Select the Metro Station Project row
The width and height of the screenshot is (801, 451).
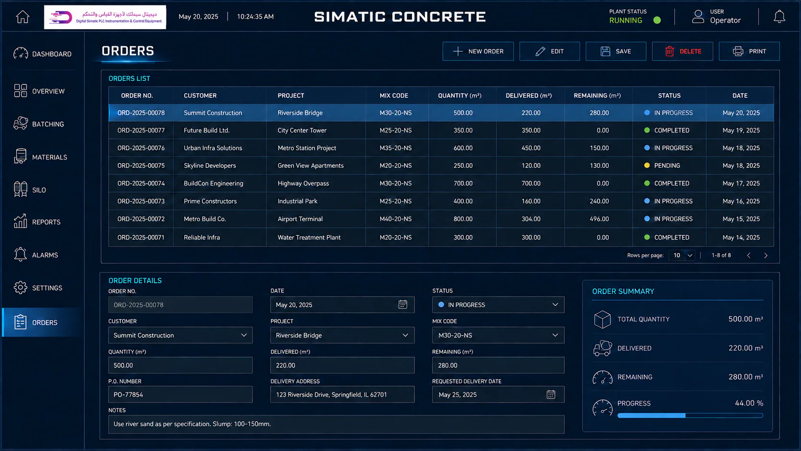click(x=441, y=148)
